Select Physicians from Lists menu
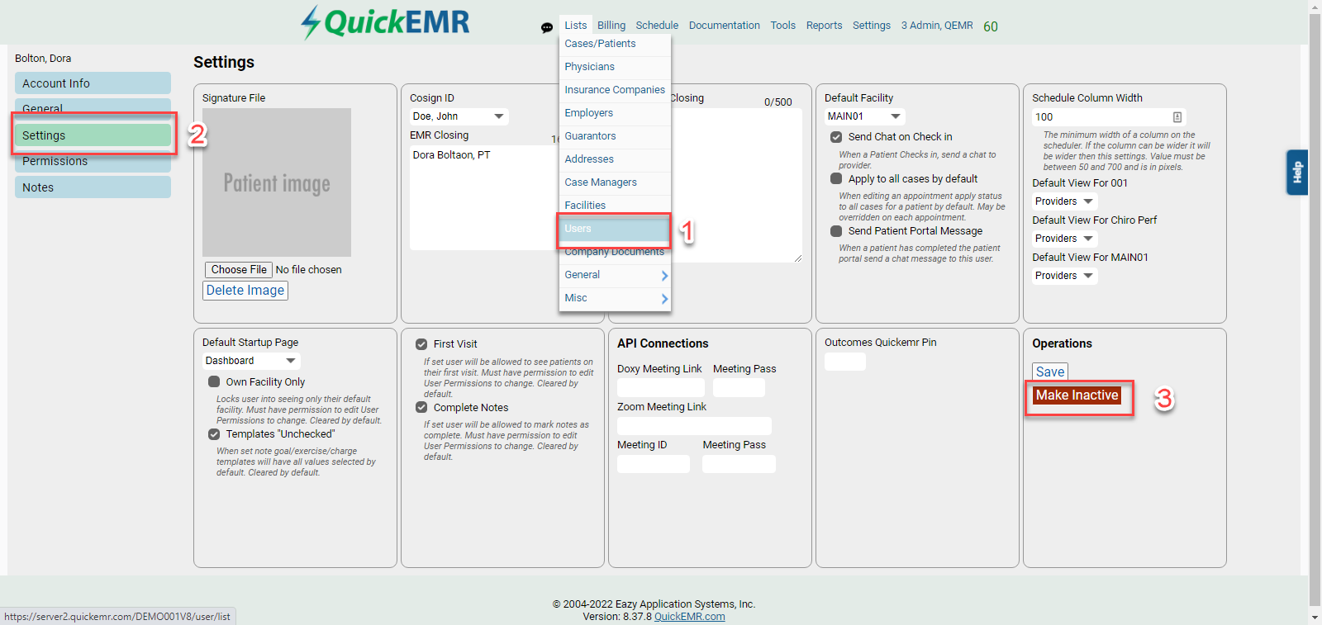The width and height of the screenshot is (1322, 625). (615, 67)
